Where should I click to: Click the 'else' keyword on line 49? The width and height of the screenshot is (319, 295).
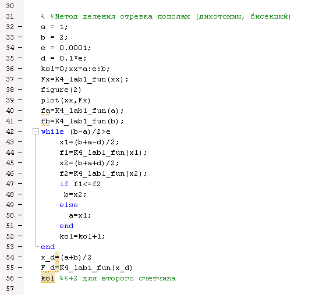(x=69, y=205)
